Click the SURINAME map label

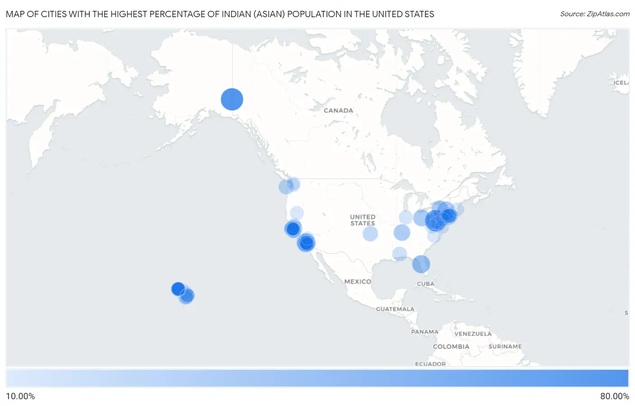505,346
